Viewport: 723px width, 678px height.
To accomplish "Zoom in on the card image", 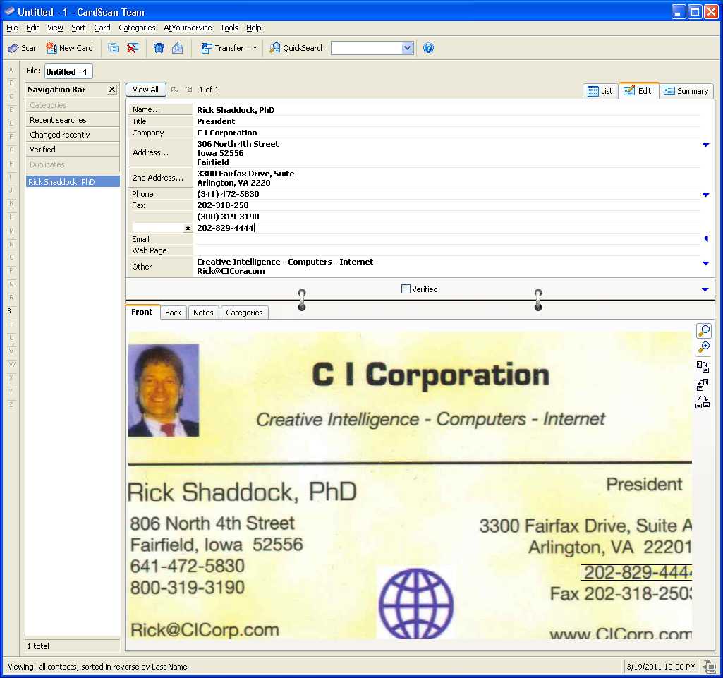I will (x=704, y=347).
